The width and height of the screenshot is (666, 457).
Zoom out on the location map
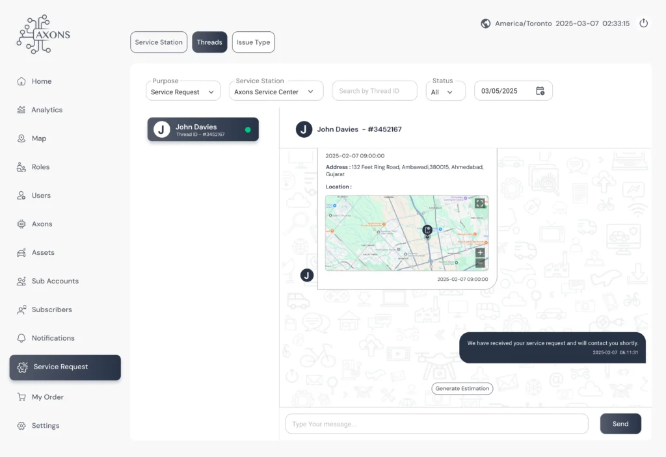tap(480, 263)
